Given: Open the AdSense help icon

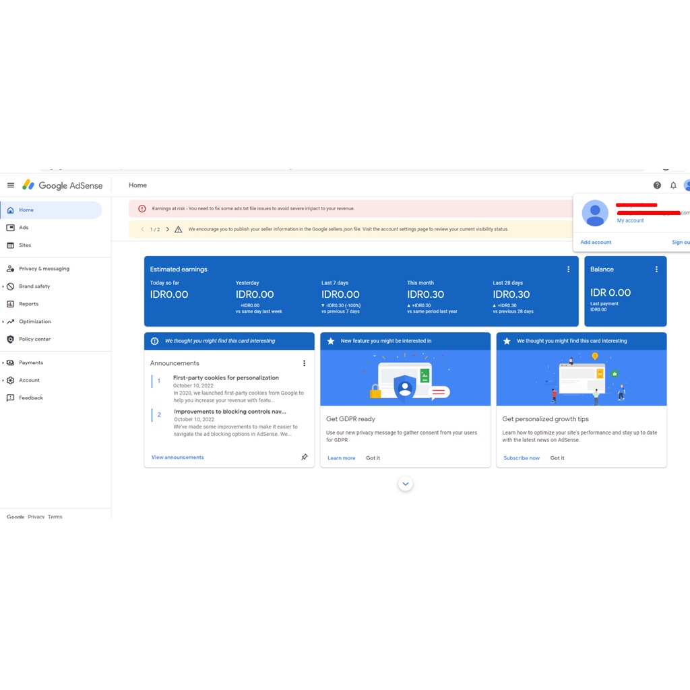Looking at the screenshot, I should (x=657, y=185).
